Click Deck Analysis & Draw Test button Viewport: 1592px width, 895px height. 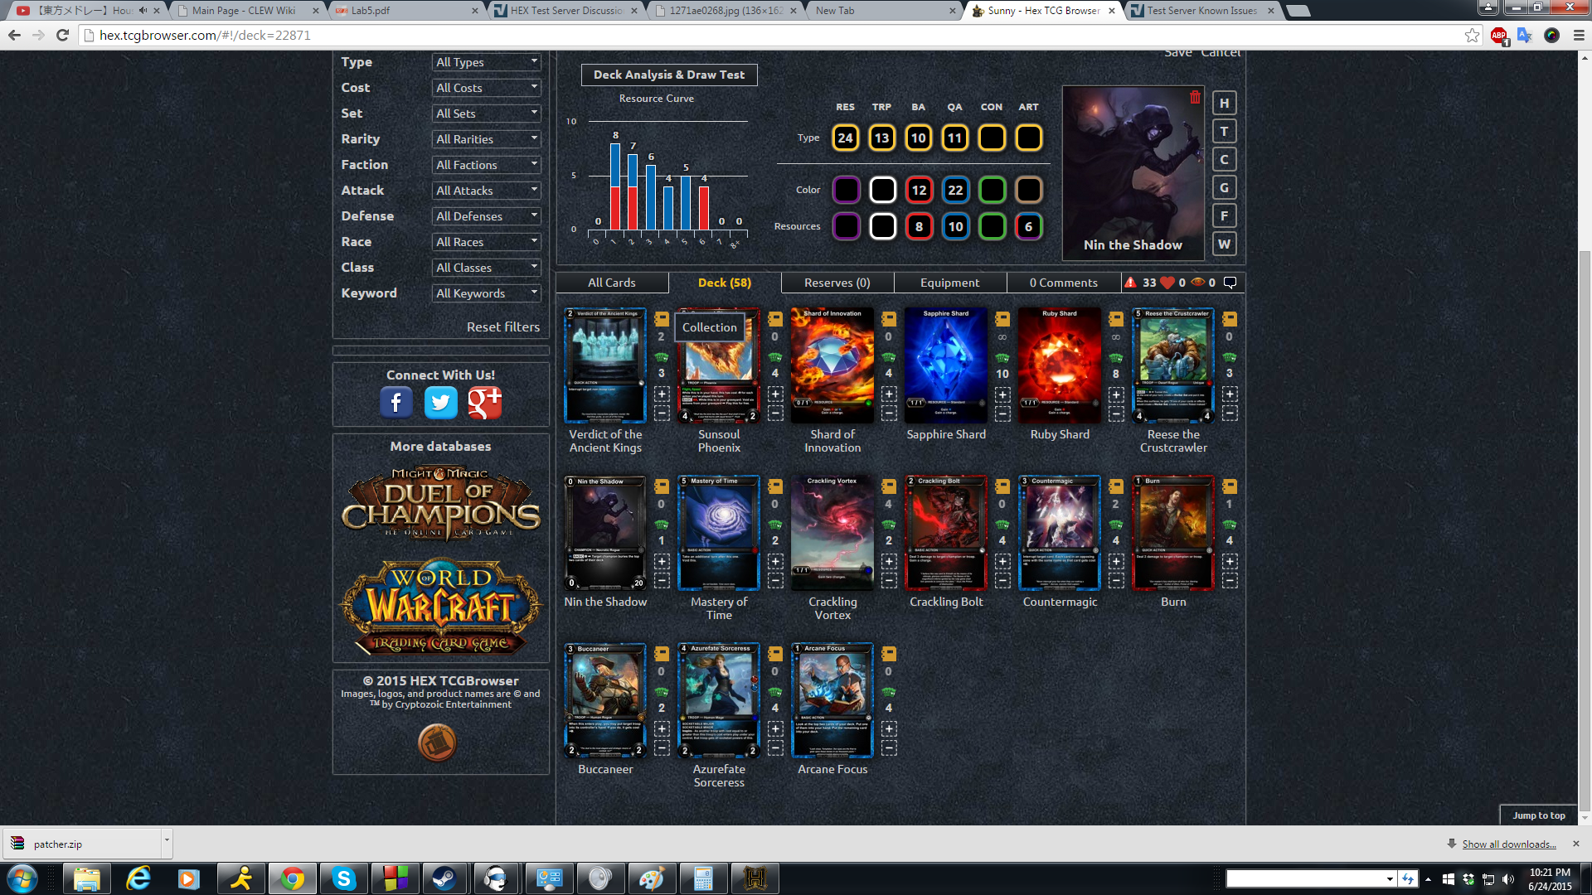pyautogui.click(x=669, y=75)
